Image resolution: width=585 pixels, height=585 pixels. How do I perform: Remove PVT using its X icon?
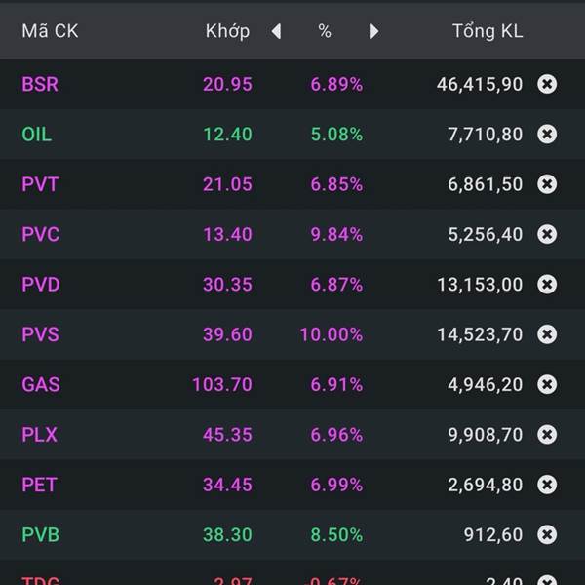pos(547,184)
